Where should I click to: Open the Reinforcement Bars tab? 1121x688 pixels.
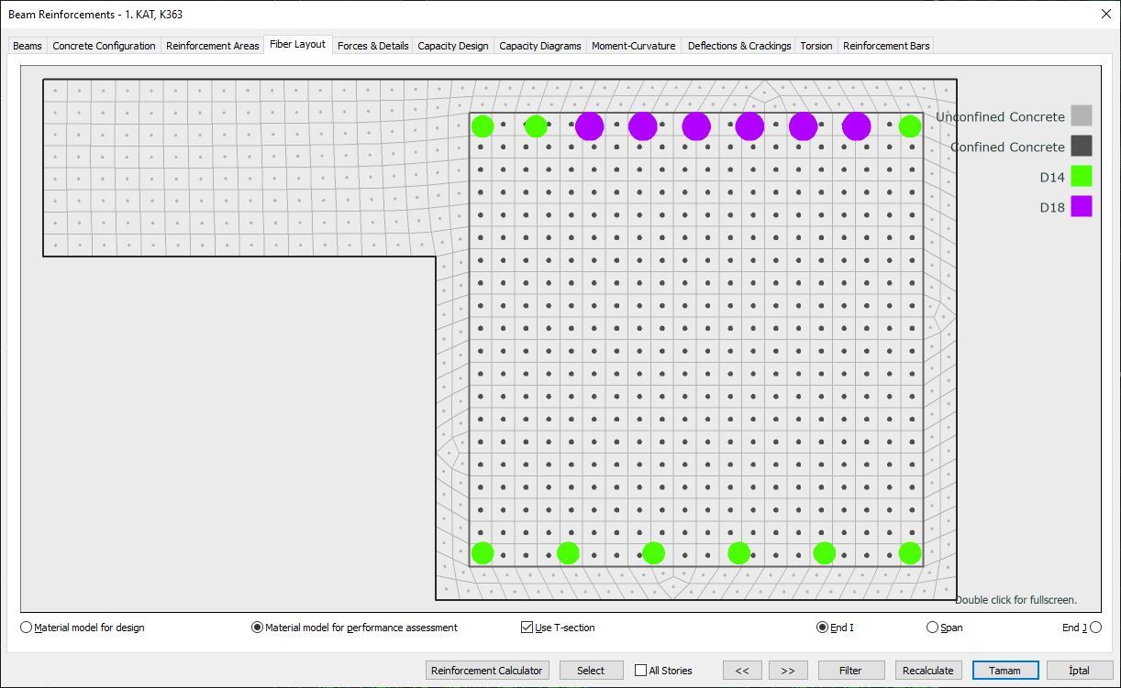pos(885,45)
